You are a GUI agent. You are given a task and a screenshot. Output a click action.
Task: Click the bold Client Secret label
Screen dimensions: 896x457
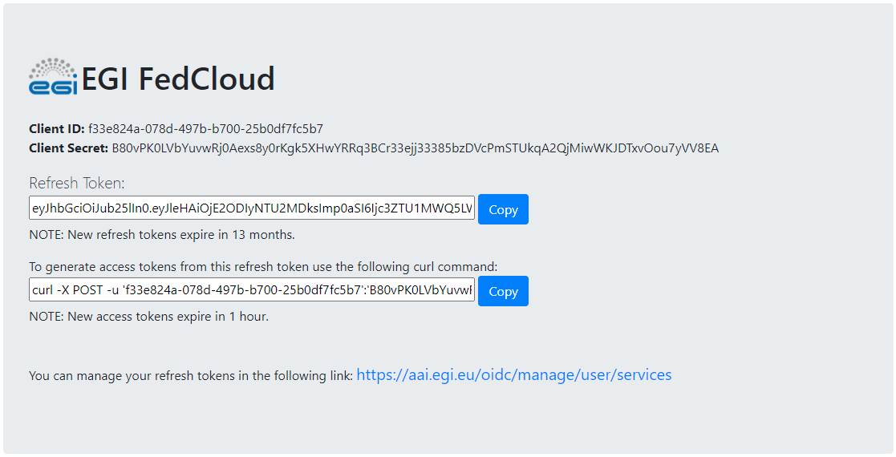click(68, 148)
